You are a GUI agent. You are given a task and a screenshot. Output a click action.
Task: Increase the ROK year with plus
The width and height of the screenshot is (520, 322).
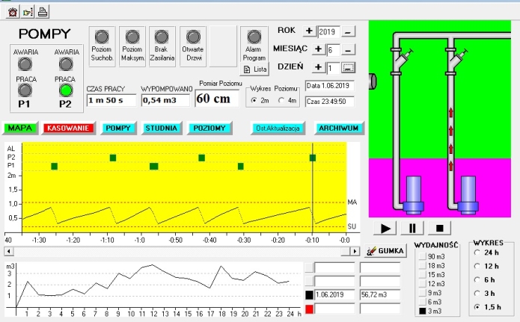pyautogui.click(x=309, y=31)
